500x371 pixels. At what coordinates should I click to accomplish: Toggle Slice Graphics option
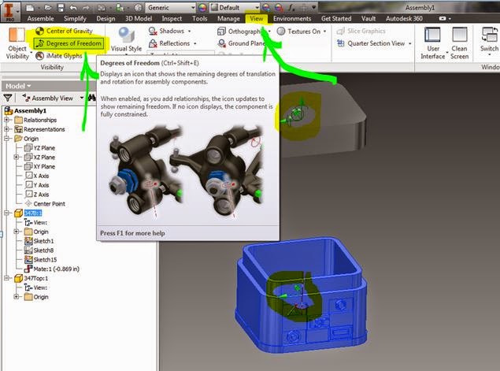pos(361,31)
